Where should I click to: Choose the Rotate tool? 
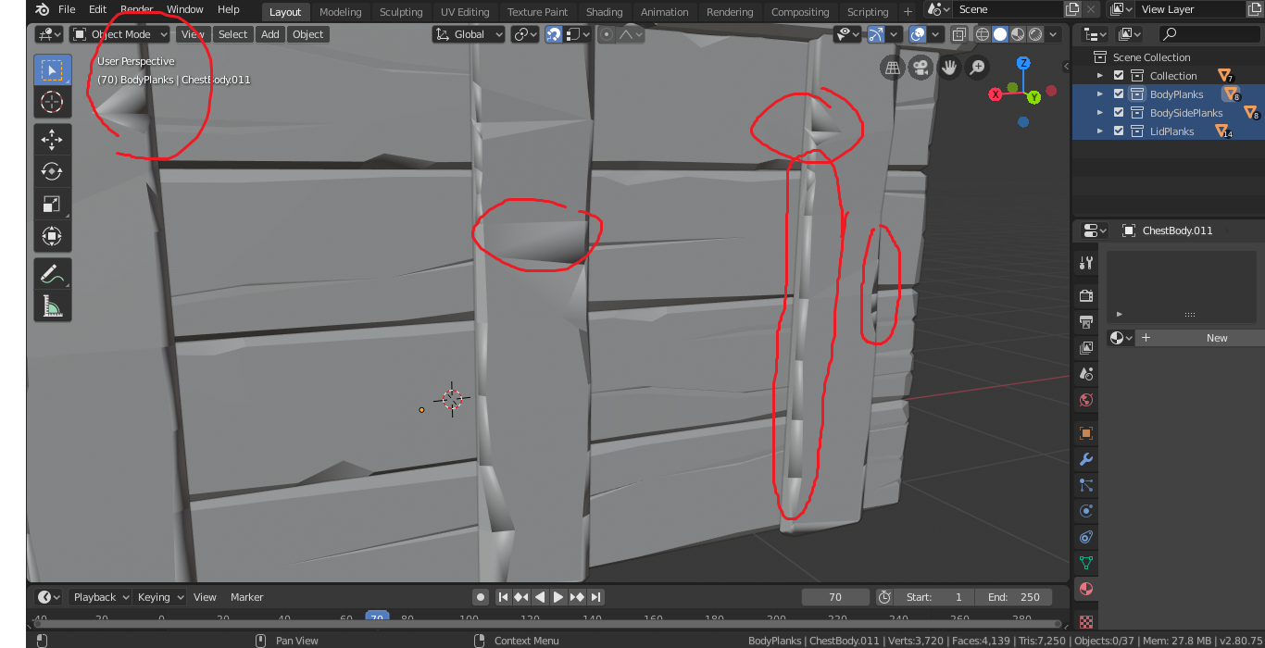click(x=52, y=171)
